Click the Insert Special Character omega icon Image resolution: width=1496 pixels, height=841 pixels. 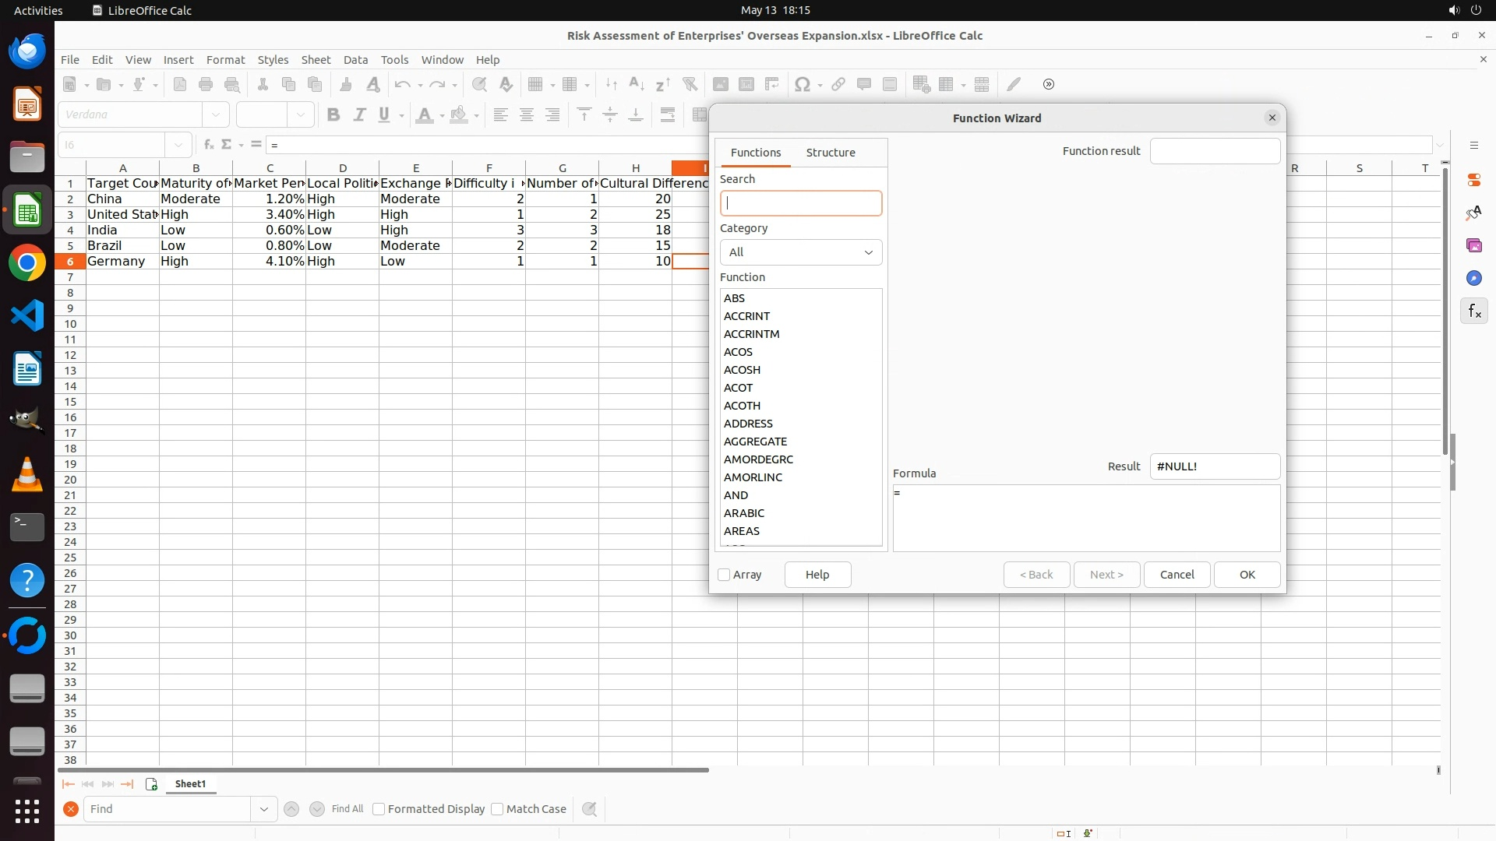[802, 84]
